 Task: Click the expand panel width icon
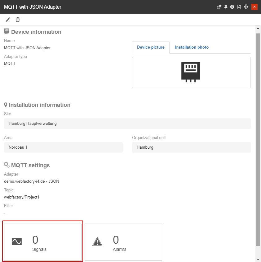pos(246,7)
